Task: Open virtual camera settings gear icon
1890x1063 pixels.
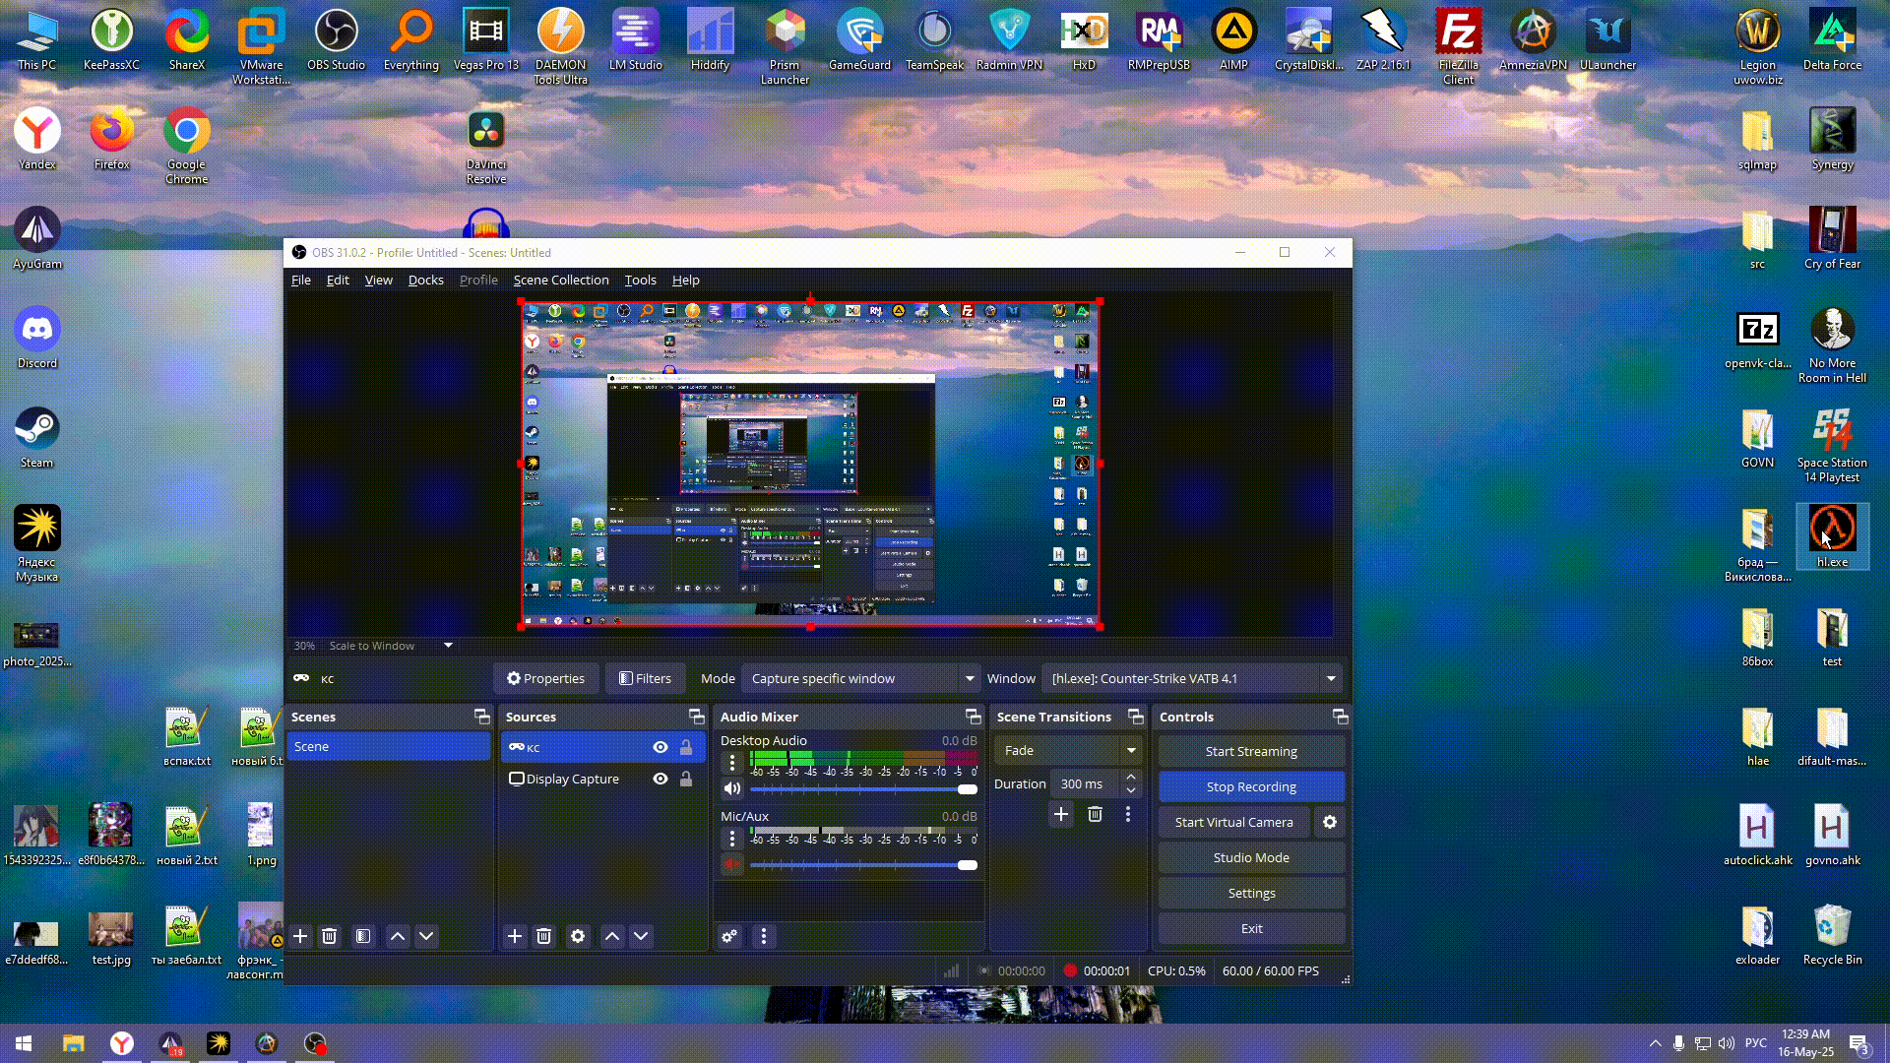Action: [1330, 822]
